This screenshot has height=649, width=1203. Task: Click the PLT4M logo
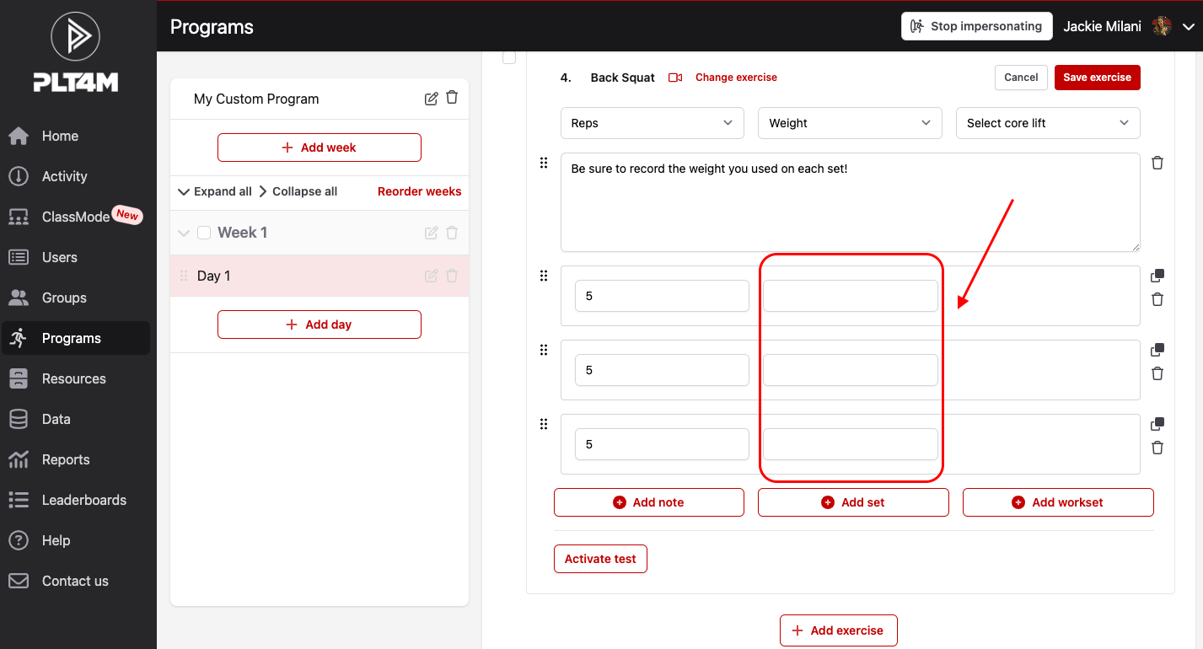(x=76, y=52)
